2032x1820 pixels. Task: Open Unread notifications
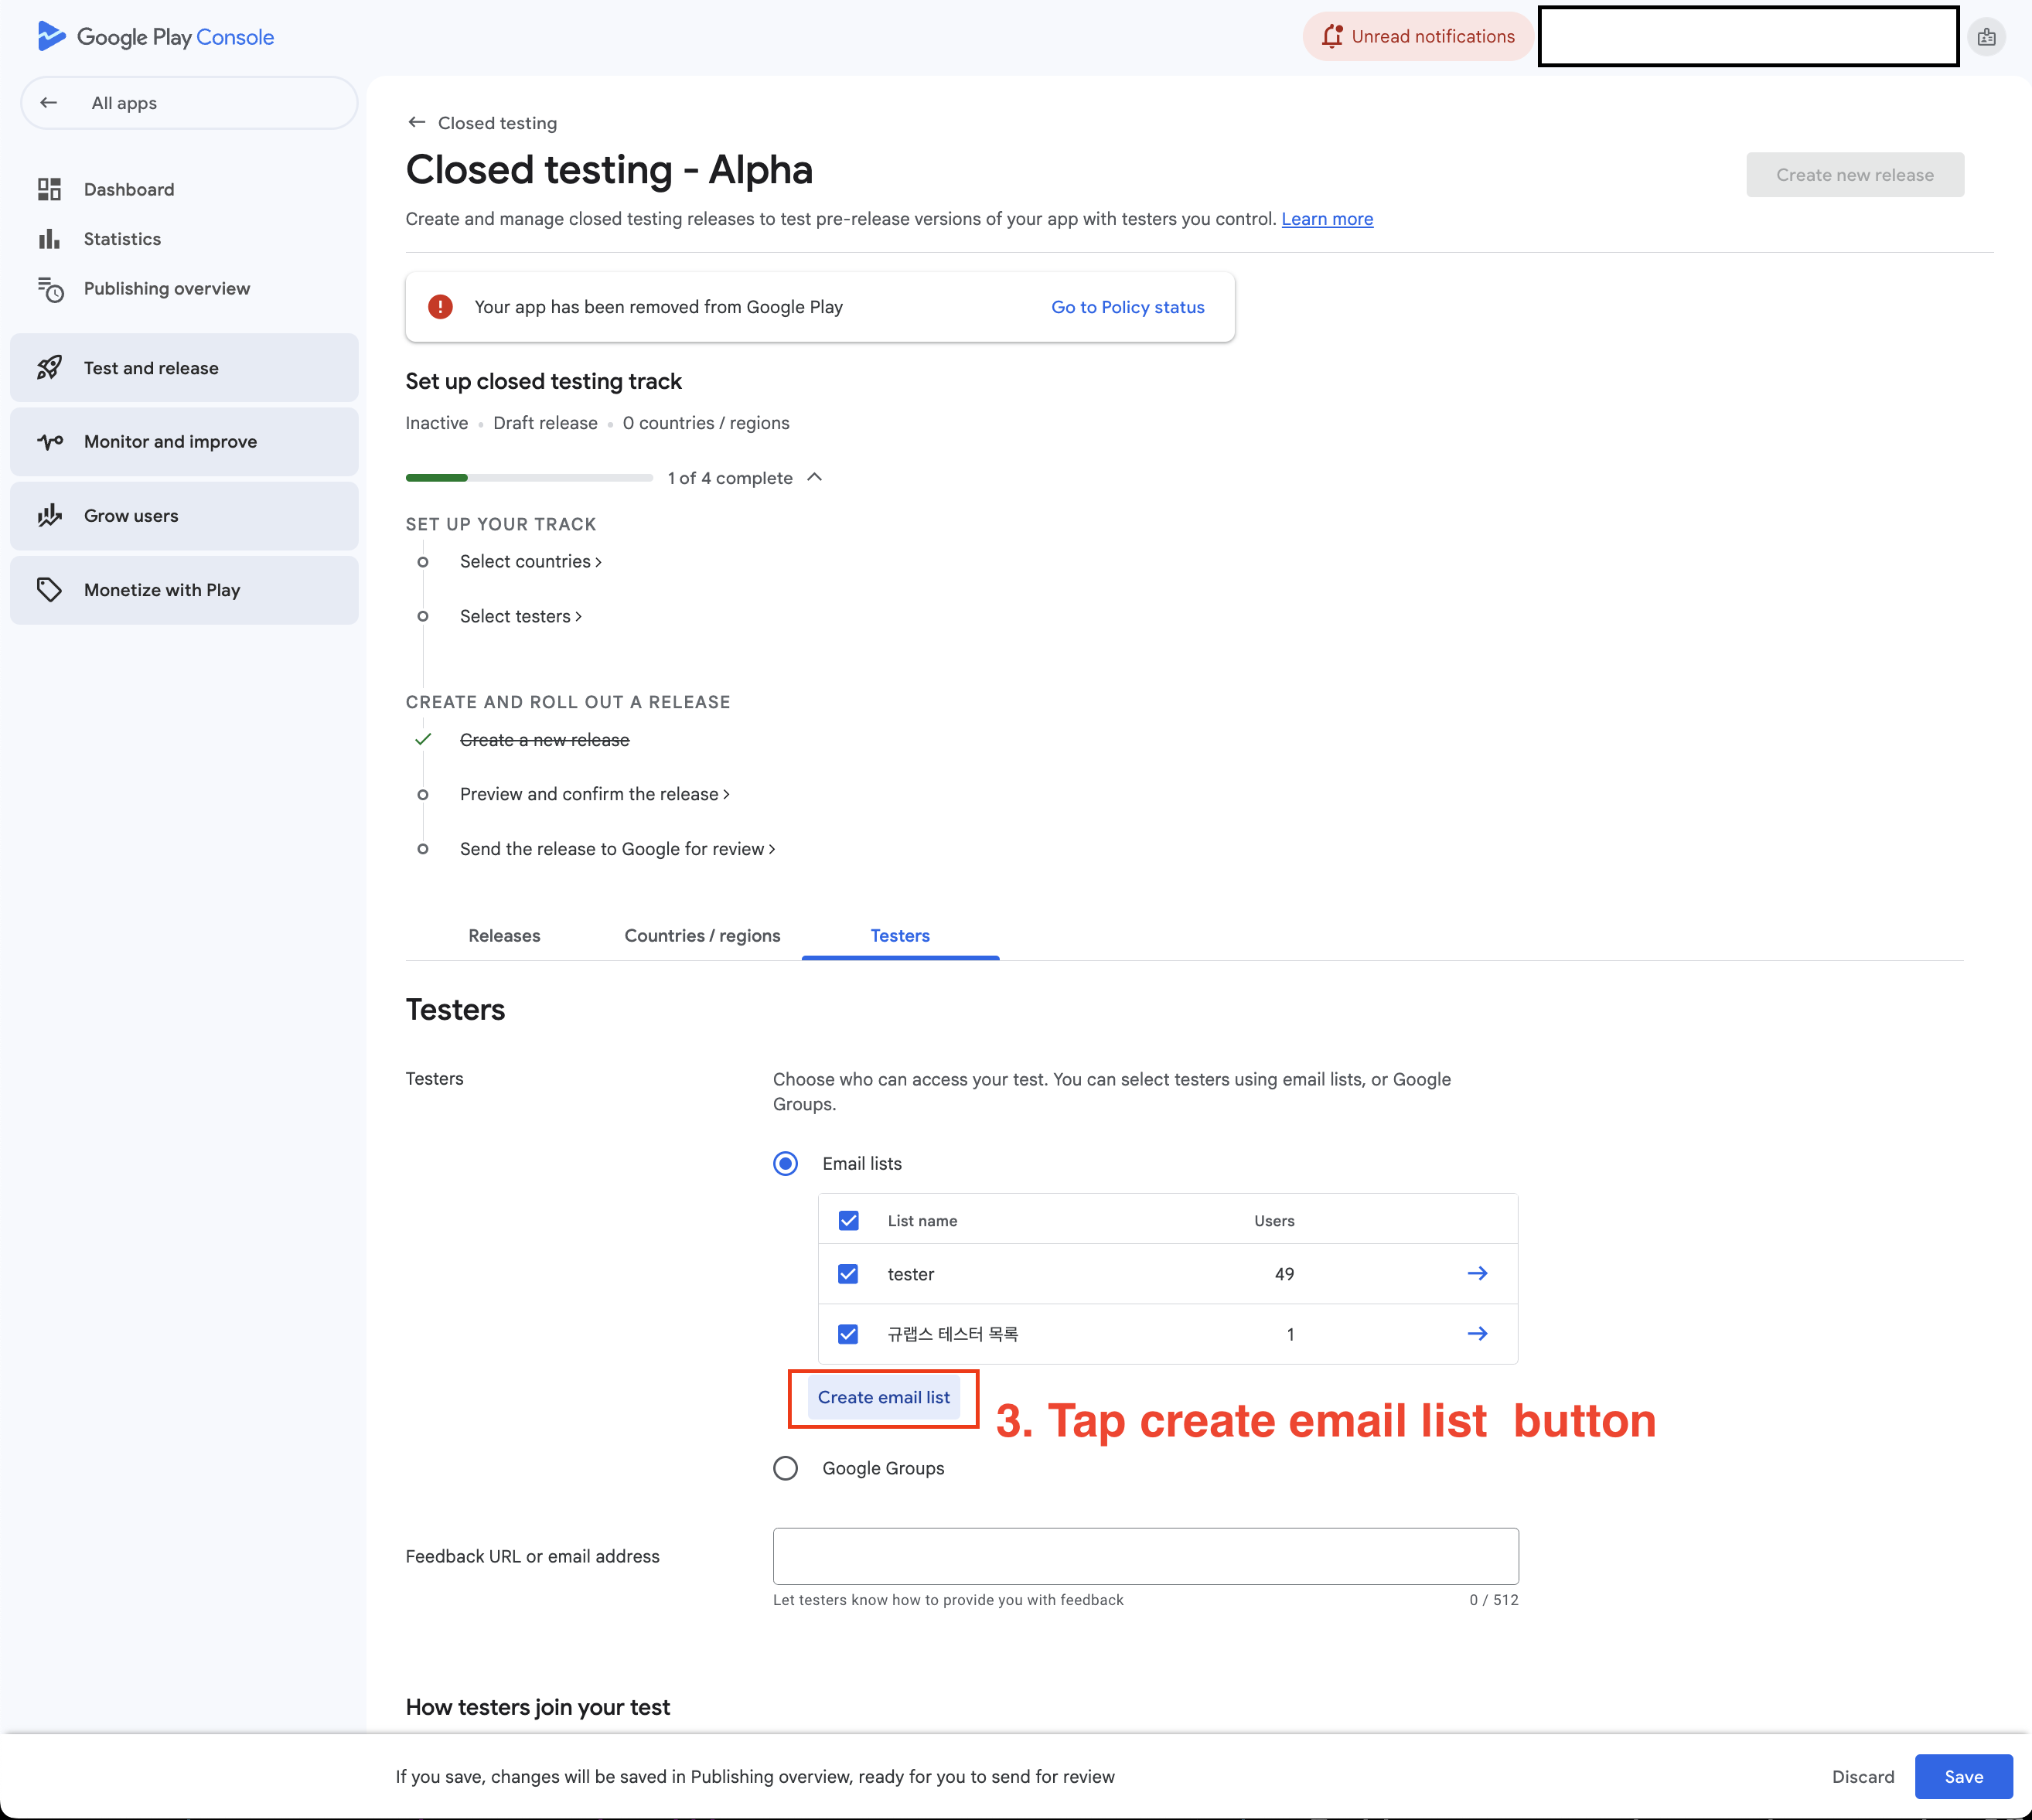pyautogui.click(x=1417, y=37)
